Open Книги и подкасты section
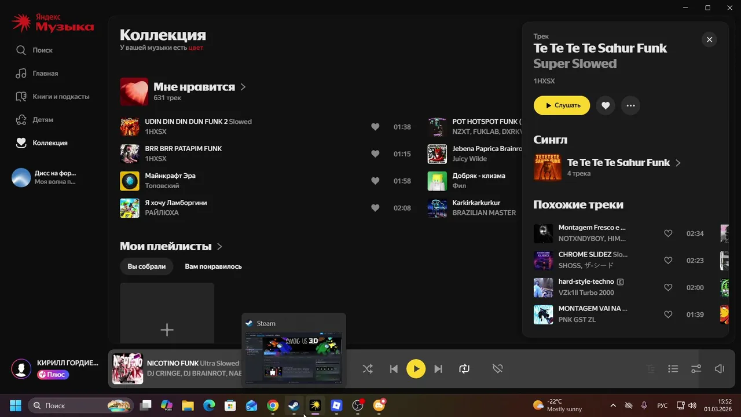The height and width of the screenshot is (417, 741). pos(53,97)
